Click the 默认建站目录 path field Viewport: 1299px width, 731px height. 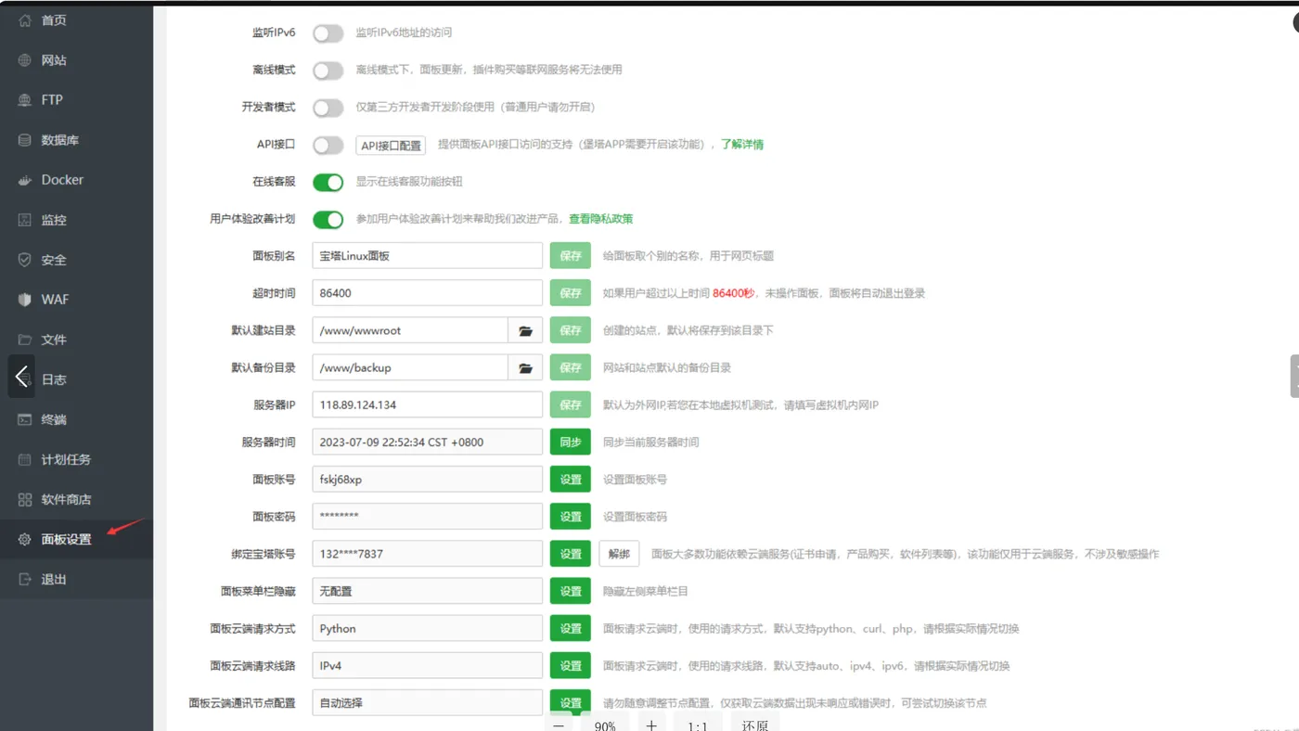[x=410, y=330]
